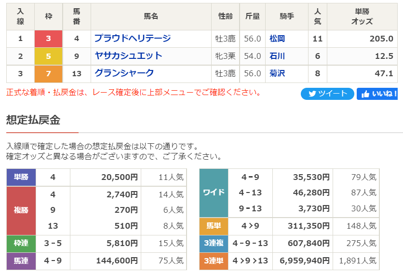Click the red frame 3 cell

pyautogui.click(x=48, y=39)
